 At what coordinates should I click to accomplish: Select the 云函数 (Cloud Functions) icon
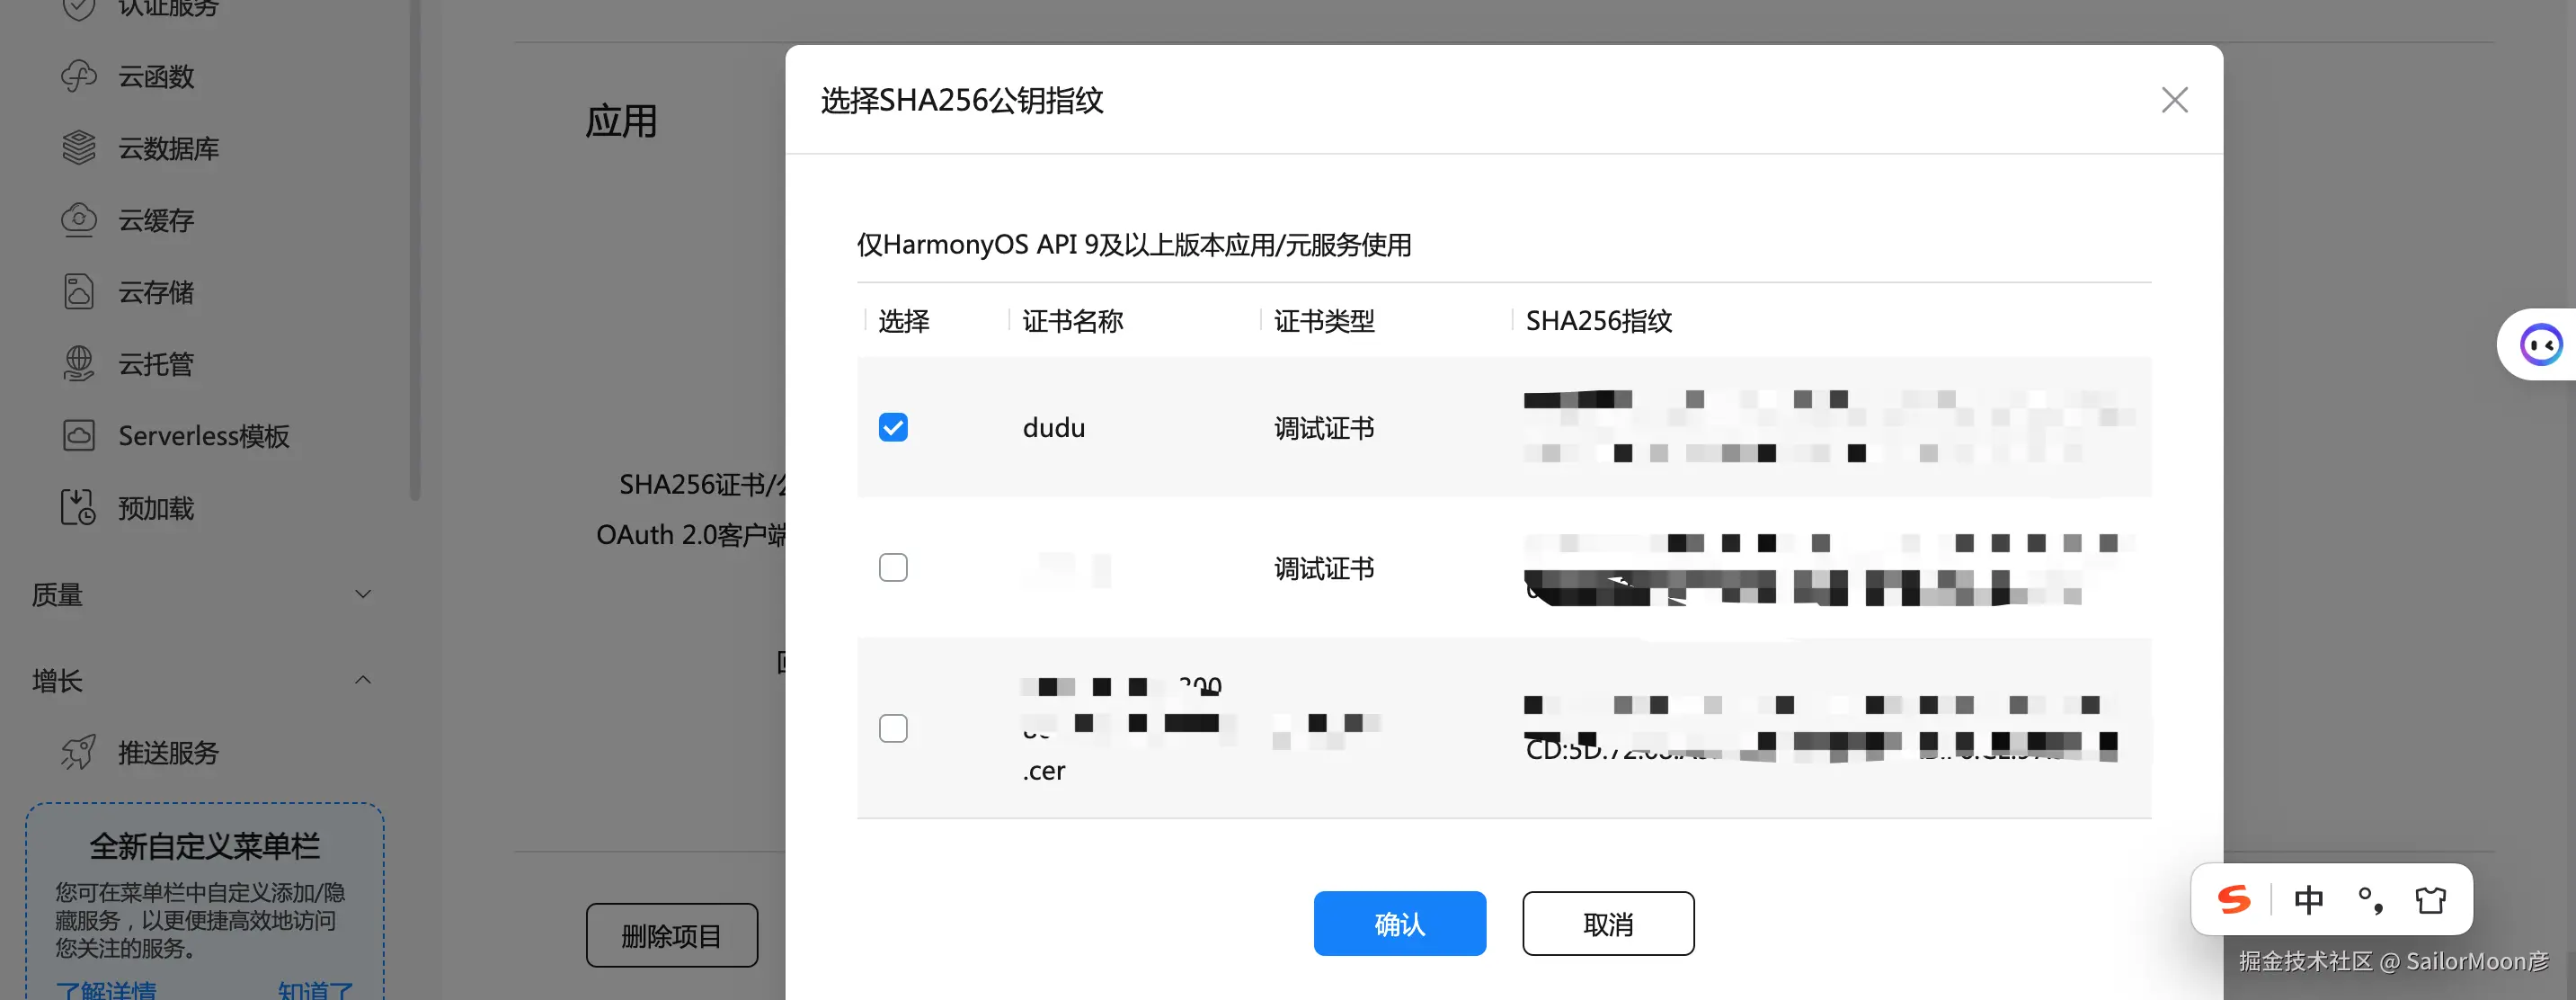78,75
